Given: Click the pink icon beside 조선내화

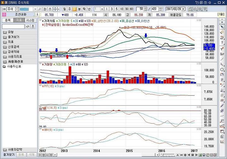Looking at the screenshot, I should point(4,15).
